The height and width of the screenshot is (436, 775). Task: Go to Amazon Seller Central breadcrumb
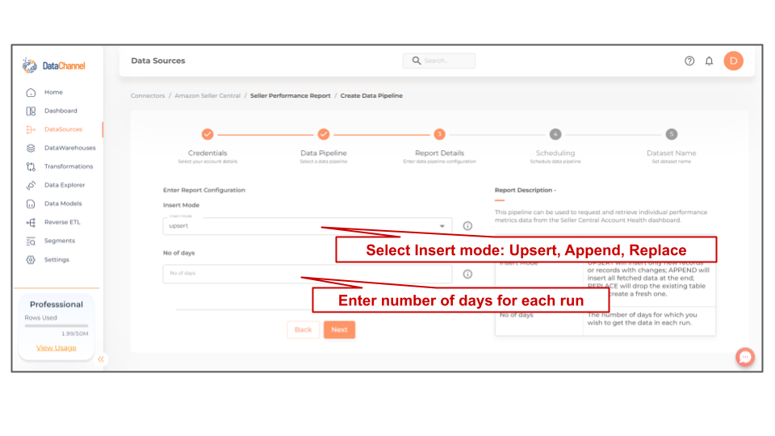click(207, 96)
